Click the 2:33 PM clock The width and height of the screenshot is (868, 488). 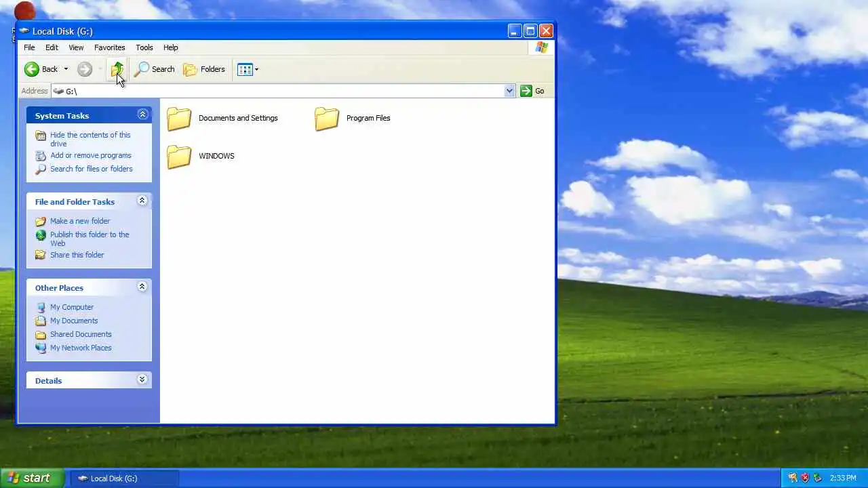[x=843, y=478]
